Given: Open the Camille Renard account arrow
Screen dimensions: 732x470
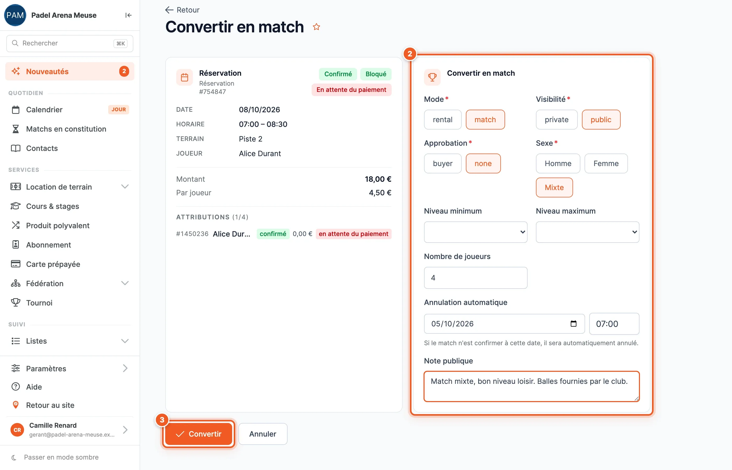Looking at the screenshot, I should [x=125, y=430].
